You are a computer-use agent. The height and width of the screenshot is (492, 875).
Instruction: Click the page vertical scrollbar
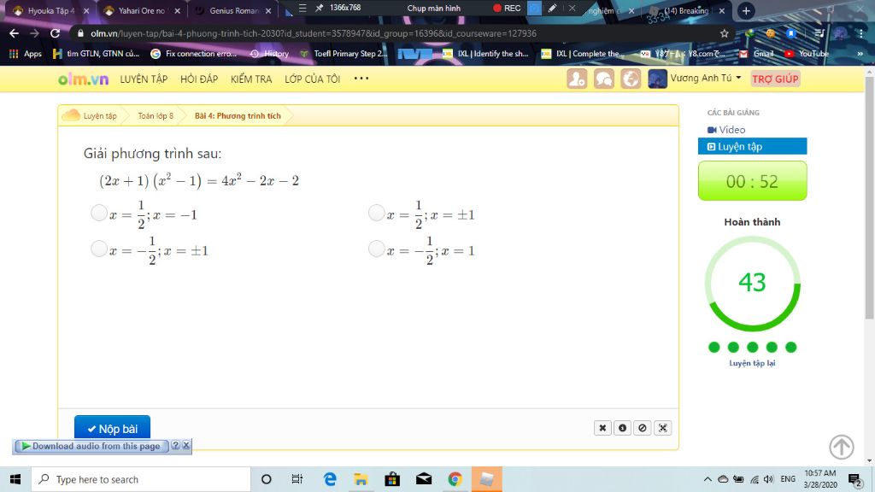pyautogui.click(x=869, y=198)
